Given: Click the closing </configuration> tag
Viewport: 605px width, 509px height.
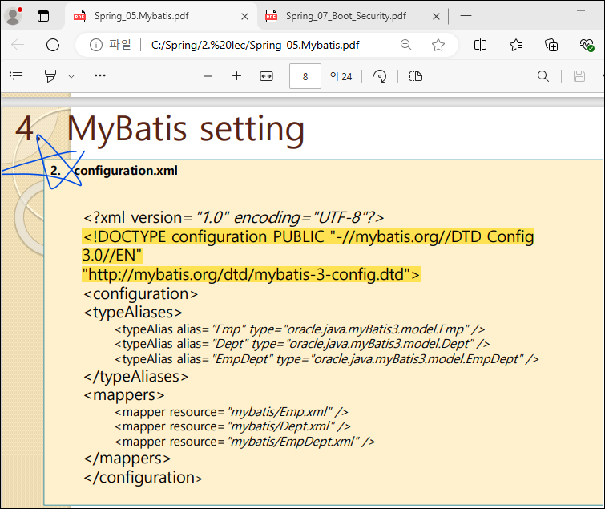Looking at the screenshot, I should point(143,478).
